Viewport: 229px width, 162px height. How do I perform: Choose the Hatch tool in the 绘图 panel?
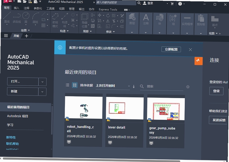pyautogui.click(x=44, y=25)
